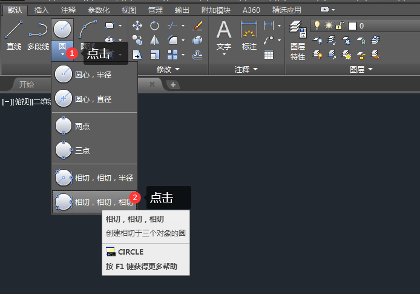Toggle layer 0 lock padlock
The image size is (420, 294).
[340, 25]
